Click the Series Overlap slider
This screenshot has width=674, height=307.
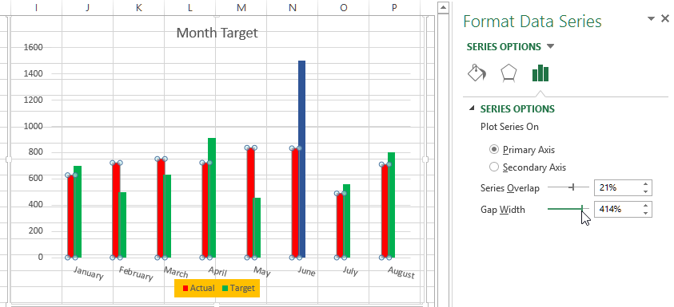click(x=568, y=187)
